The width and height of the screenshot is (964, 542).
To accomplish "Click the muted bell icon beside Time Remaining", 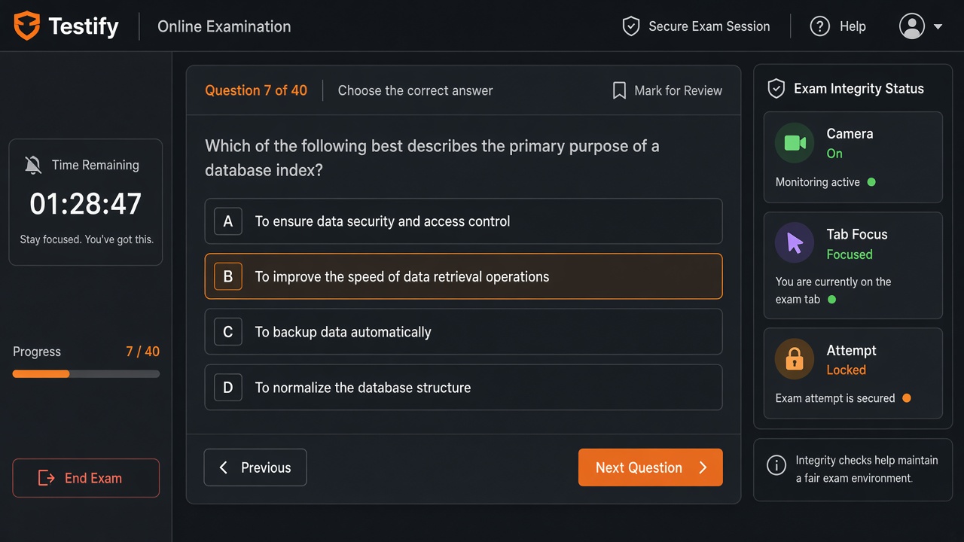I will pos(33,165).
